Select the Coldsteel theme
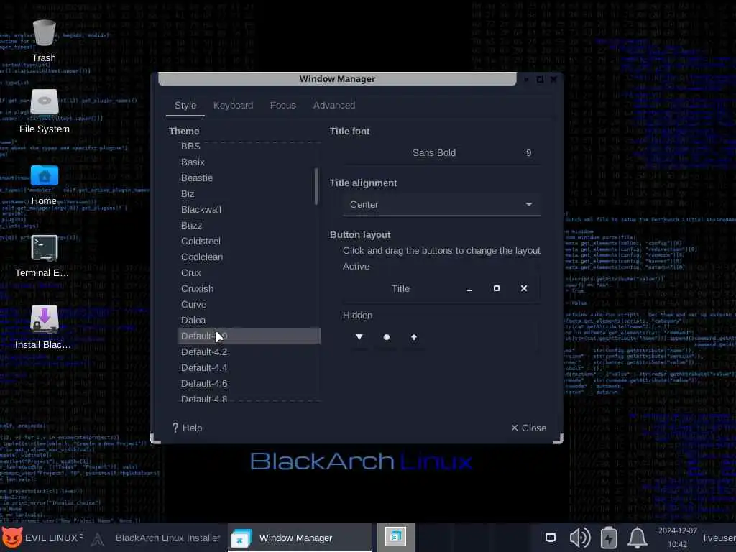The height and width of the screenshot is (552, 736). point(249,241)
